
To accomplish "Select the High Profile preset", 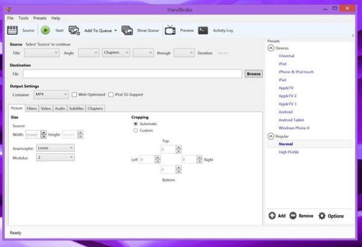I will [288, 152].
